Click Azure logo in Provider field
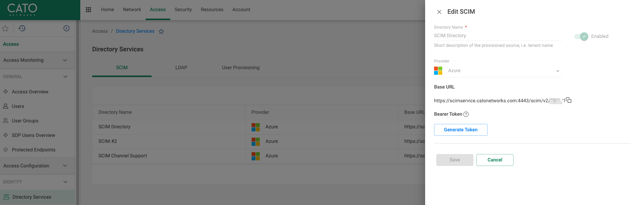 click(438, 71)
